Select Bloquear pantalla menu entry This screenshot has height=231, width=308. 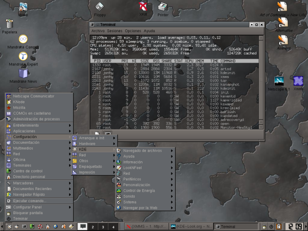click(39, 213)
